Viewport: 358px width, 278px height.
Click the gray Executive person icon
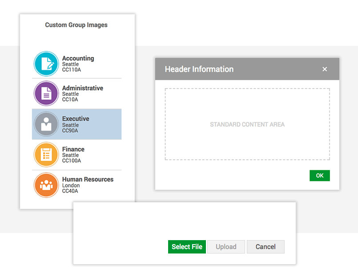coord(46,124)
